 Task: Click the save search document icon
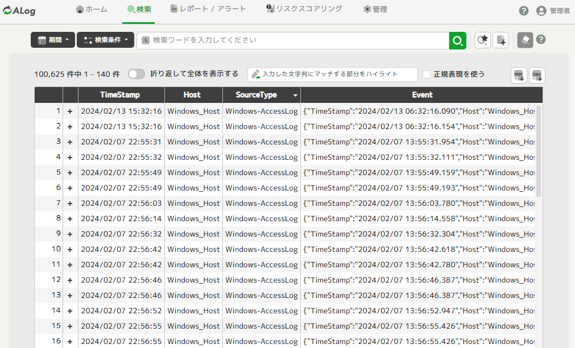coord(501,40)
